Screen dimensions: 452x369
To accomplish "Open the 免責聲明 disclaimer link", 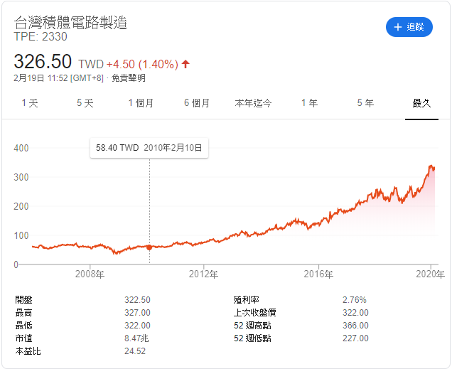I will 128,78.
